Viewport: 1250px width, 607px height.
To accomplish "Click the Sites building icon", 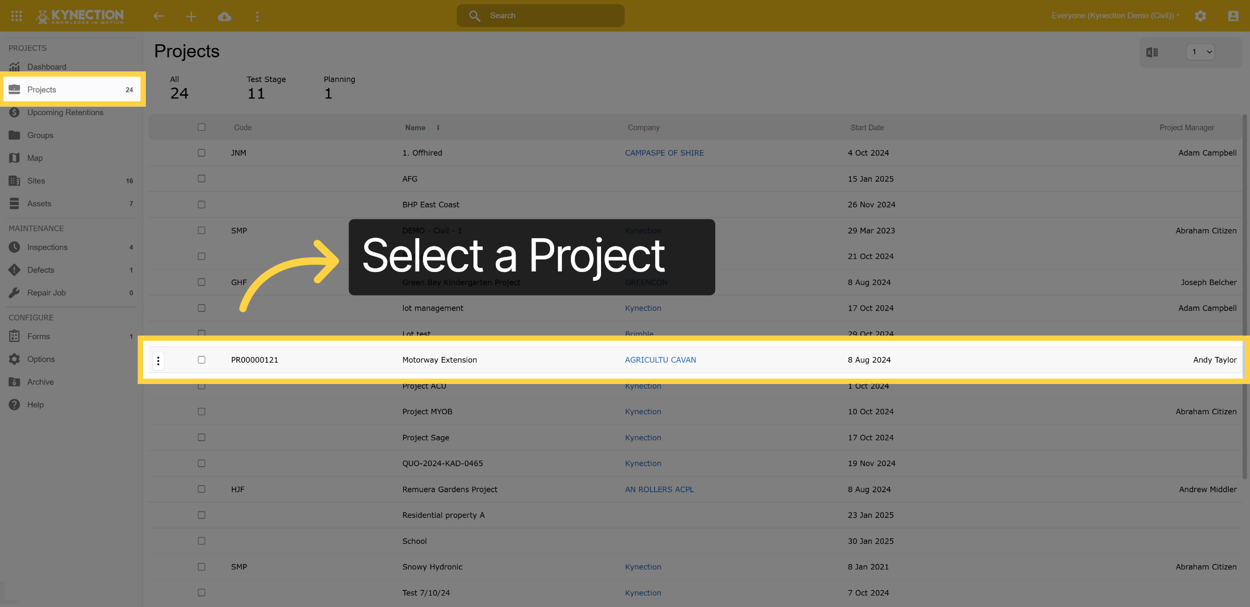I will [15, 181].
